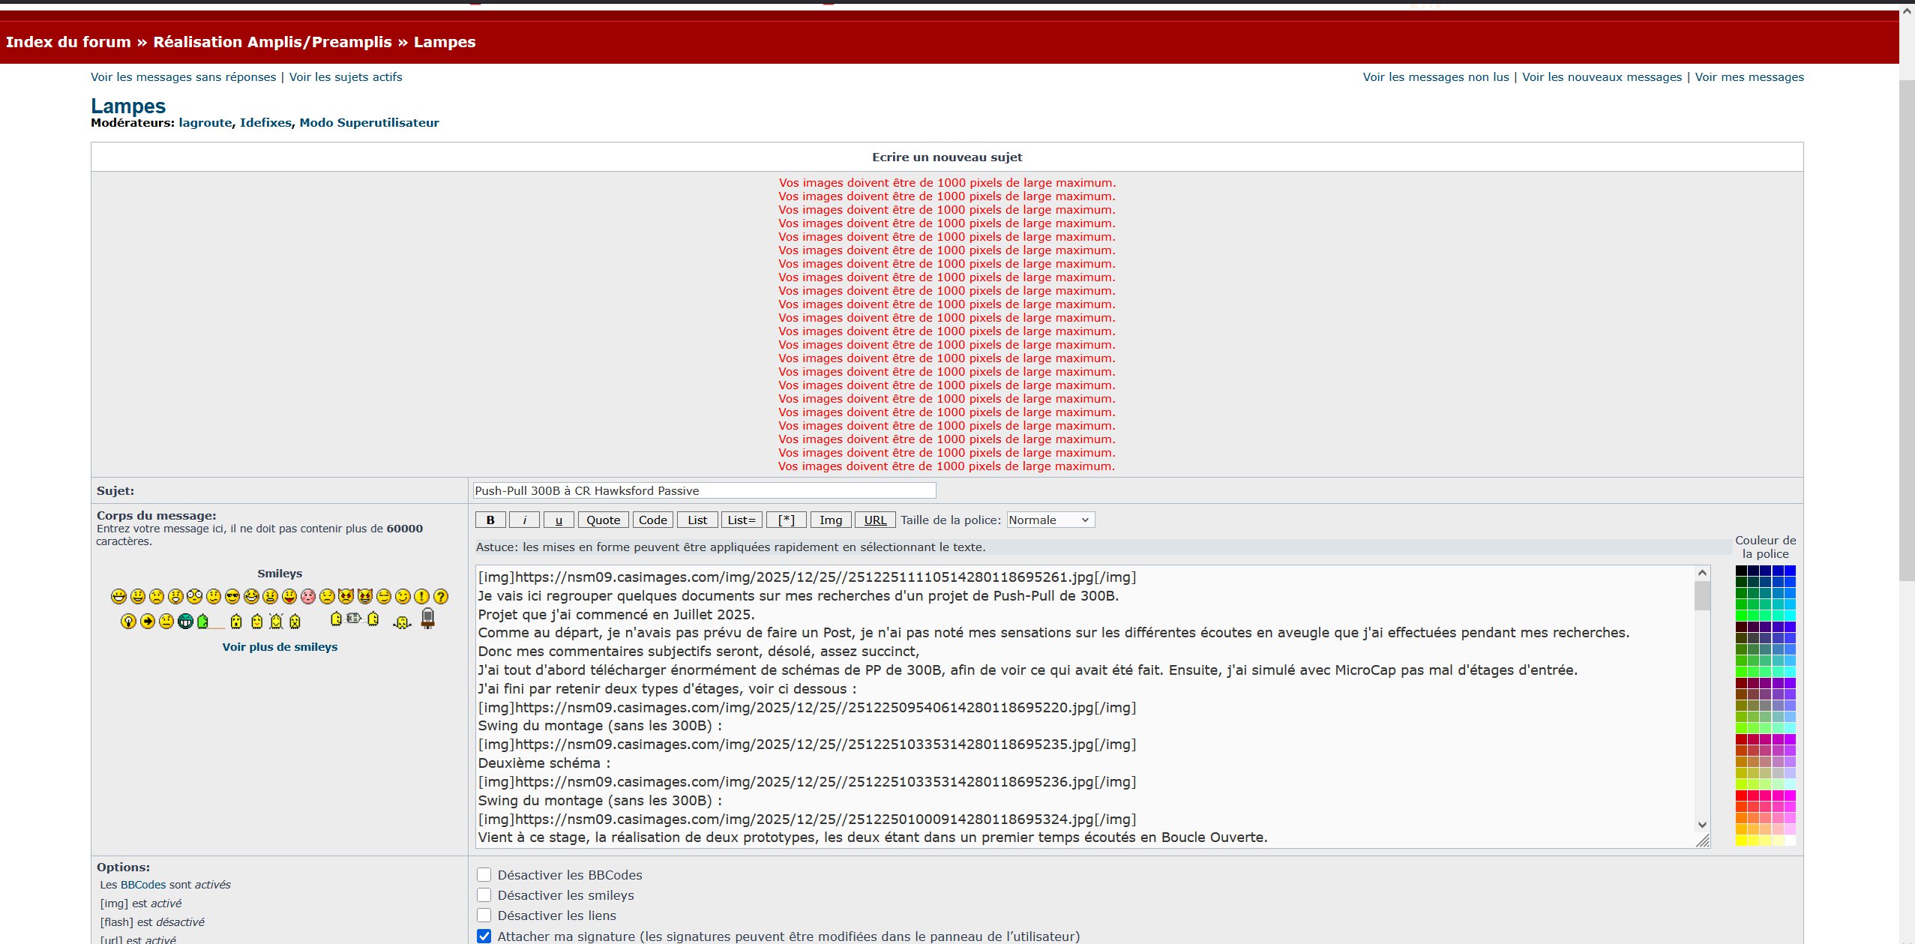1915x944 pixels.
Task: Check Désactiver les smileys
Action: 484,895
